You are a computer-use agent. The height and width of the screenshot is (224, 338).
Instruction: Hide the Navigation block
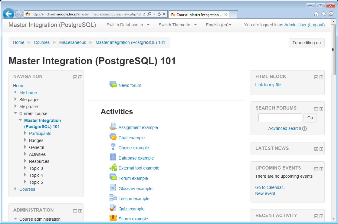[75, 77]
